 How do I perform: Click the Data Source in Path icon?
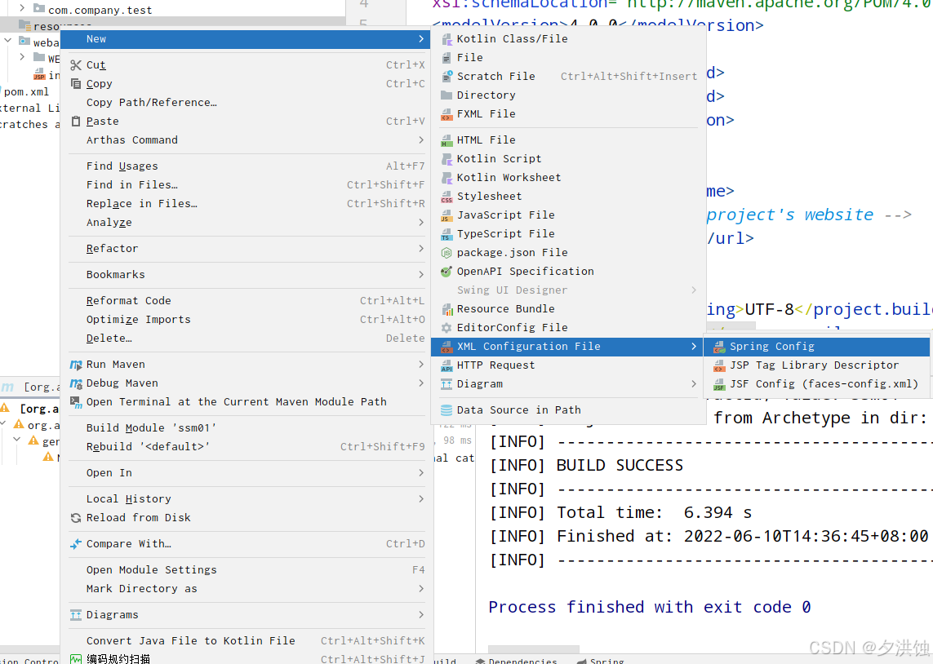tap(447, 410)
